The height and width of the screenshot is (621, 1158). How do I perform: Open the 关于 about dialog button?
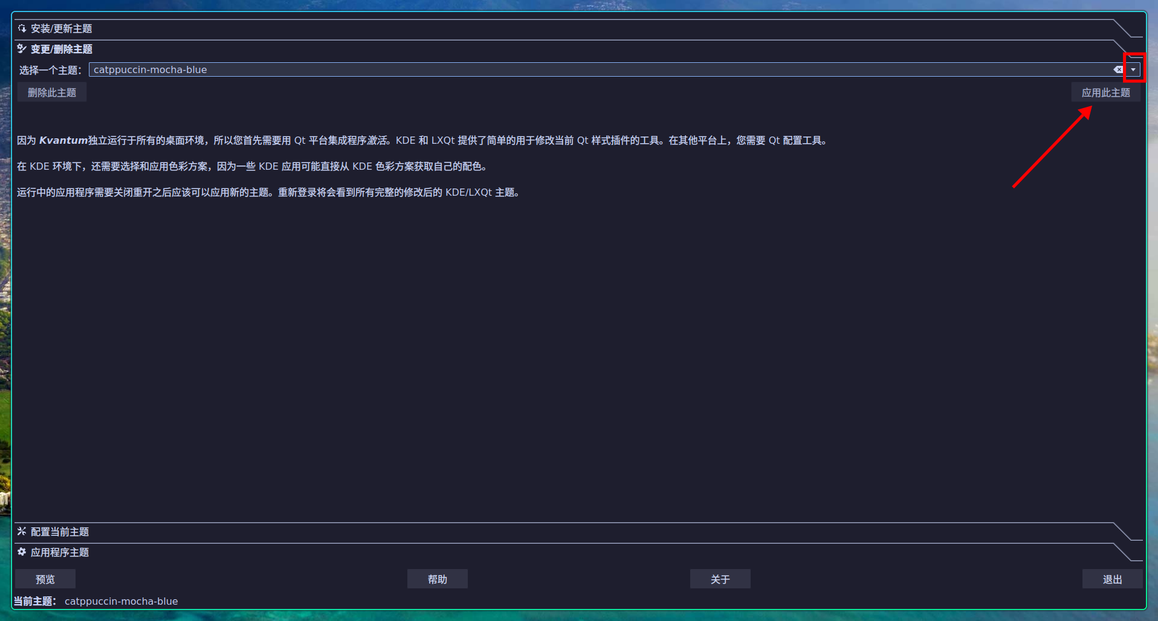point(720,579)
